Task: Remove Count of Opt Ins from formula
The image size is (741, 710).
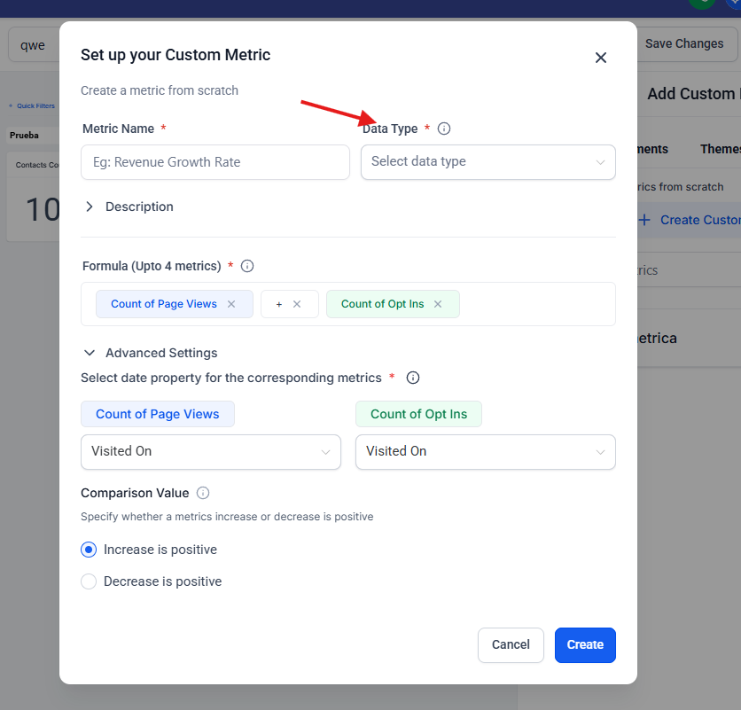Action: pyautogui.click(x=438, y=304)
